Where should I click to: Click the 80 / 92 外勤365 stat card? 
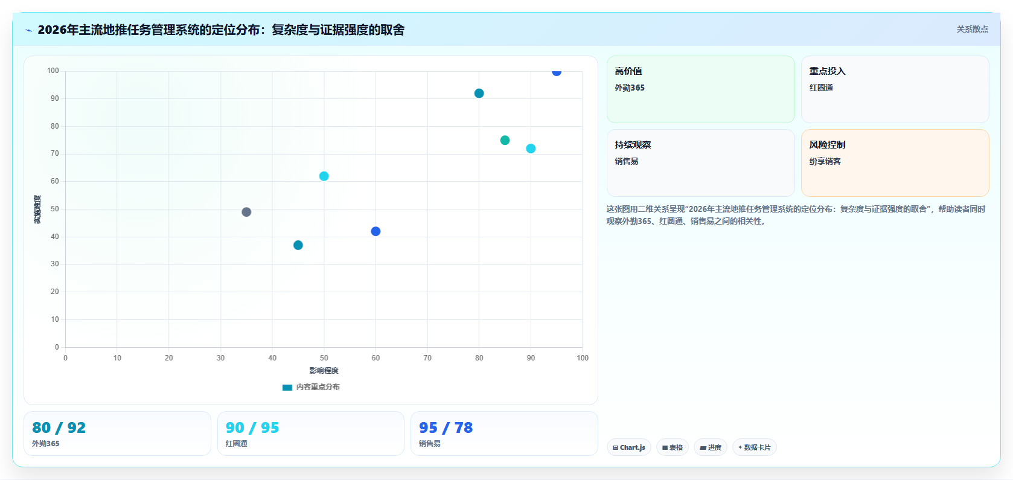click(117, 434)
